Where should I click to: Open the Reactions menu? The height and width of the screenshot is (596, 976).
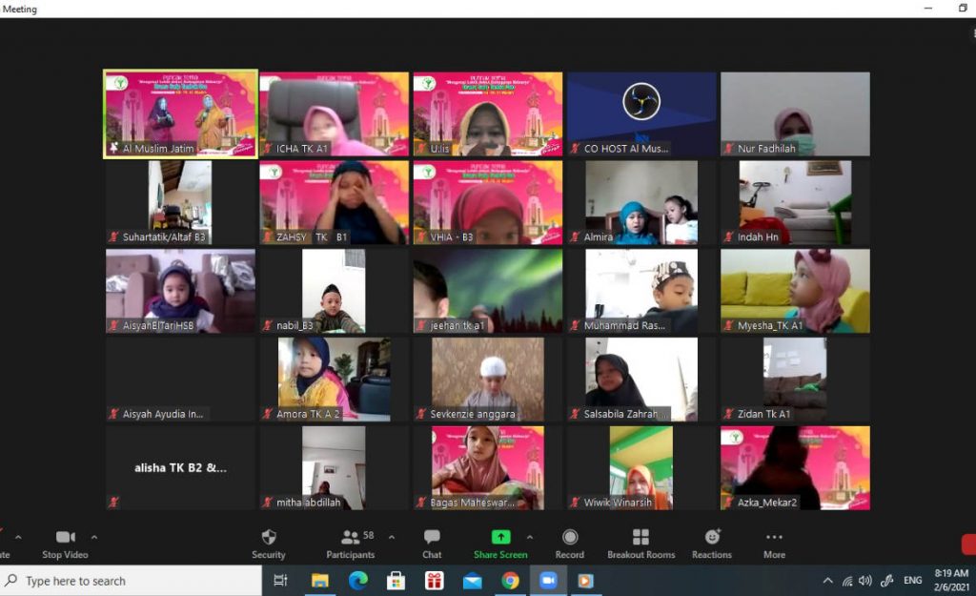point(711,543)
